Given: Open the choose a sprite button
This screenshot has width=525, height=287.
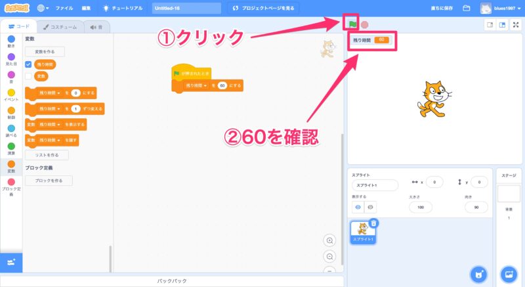Looking at the screenshot, I should pyautogui.click(x=480, y=274).
